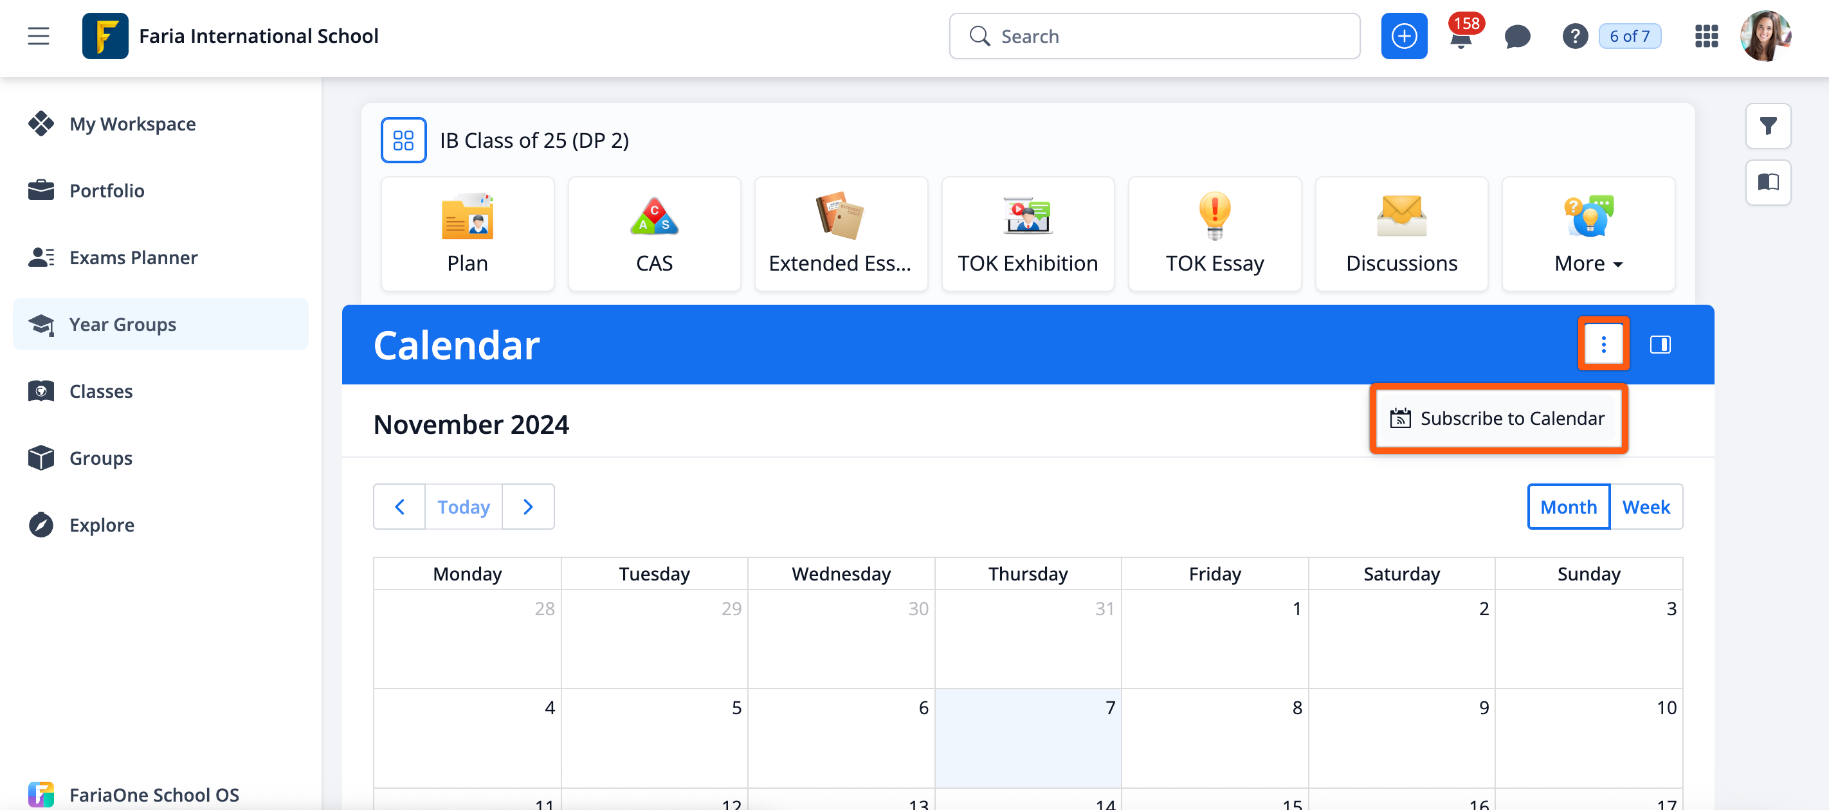Select Subscribe to Calendar option
This screenshot has width=1829, height=810.
[1498, 419]
